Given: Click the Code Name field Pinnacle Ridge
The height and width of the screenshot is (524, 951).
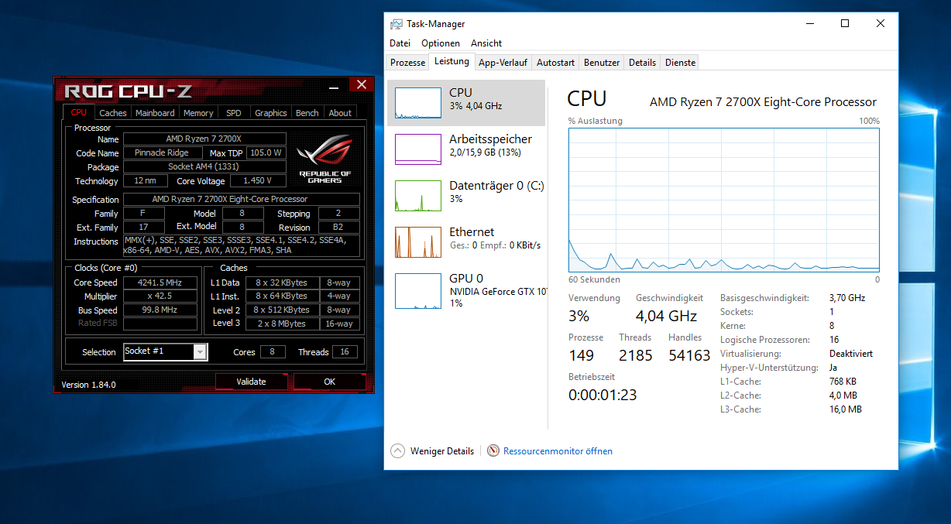Looking at the screenshot, I should pyautogui.click(x=161, y=153).
